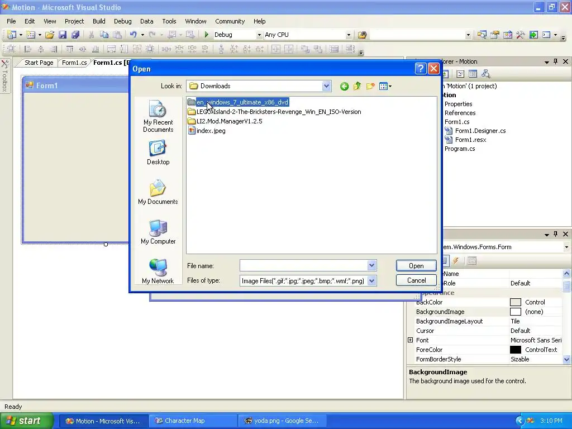Image resolution: width=572 pixels, height=429 pixels.
Task: Toggle auto-hide pin on Solution Explorer
Action: (556, 61)
